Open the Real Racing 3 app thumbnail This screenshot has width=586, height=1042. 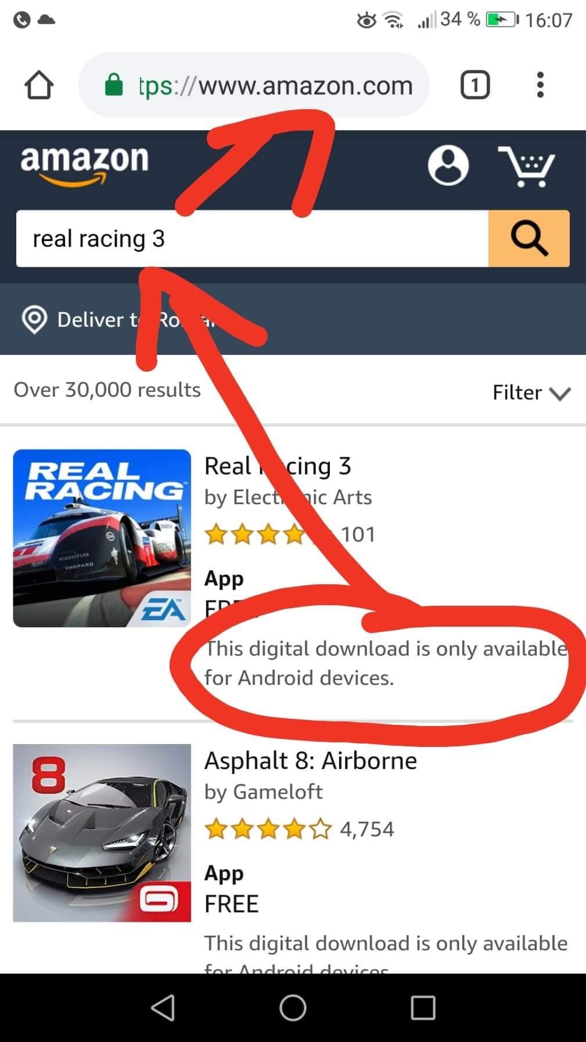102,538
